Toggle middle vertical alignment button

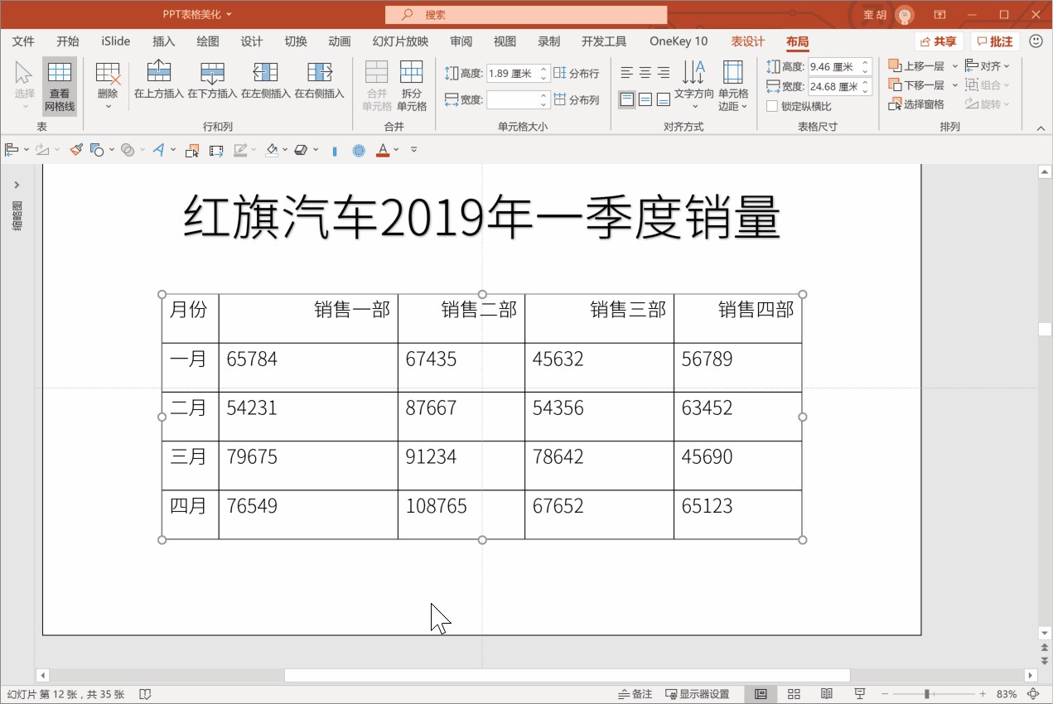click(x=645, y=99)
